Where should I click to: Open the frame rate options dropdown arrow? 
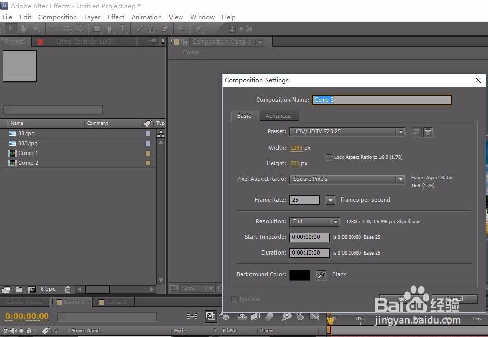click(330, 200)
